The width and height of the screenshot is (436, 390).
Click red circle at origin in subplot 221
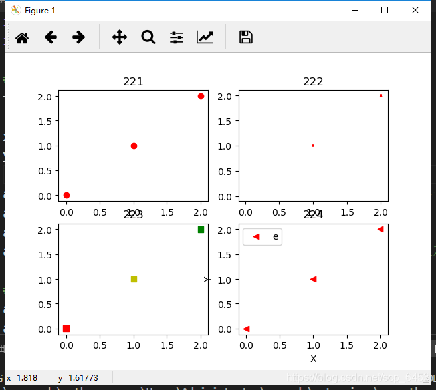[x=66, y=196]
